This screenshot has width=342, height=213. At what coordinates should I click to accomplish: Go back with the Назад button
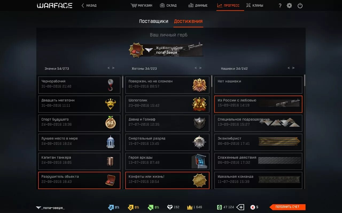tap(89, 5)
